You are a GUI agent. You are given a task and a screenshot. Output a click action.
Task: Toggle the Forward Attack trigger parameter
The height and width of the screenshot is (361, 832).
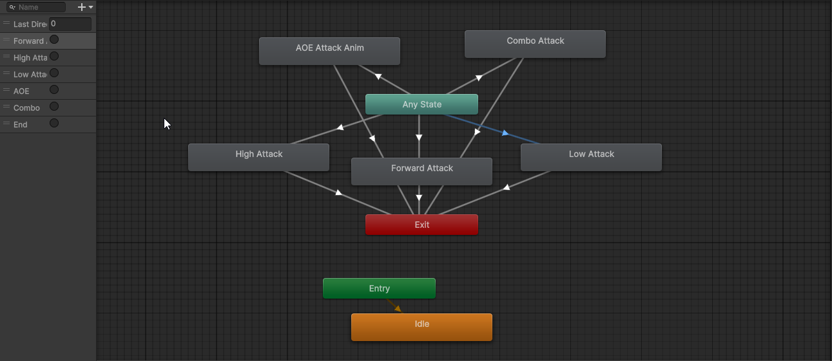[54, 40]
